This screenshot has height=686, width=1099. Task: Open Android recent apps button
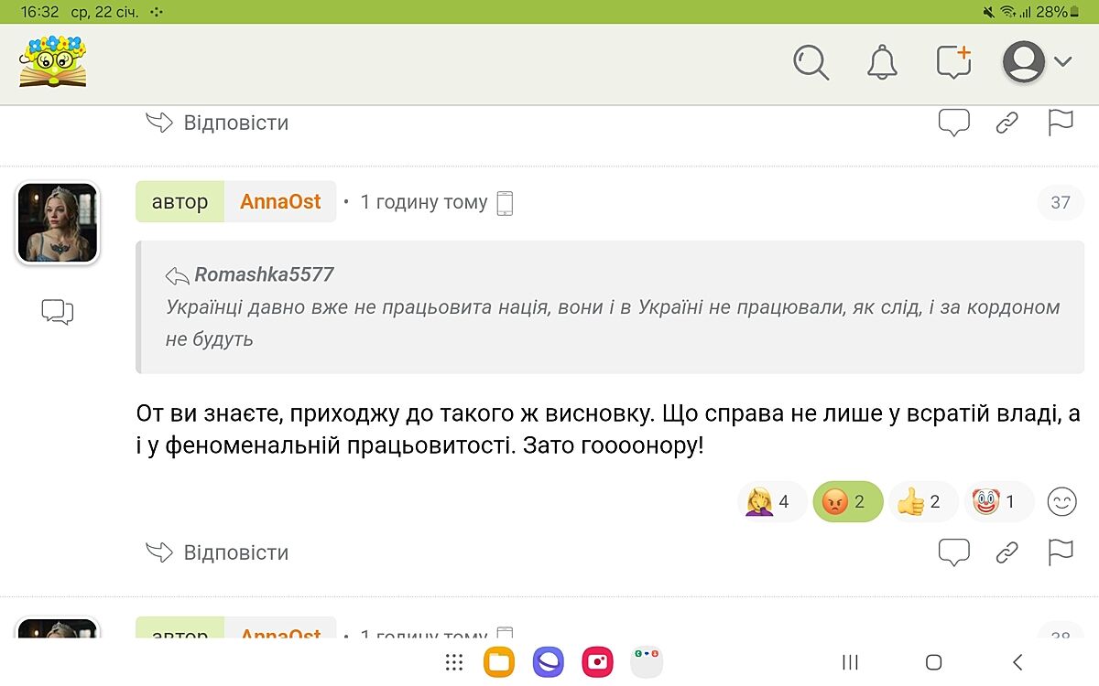(850, 662)
